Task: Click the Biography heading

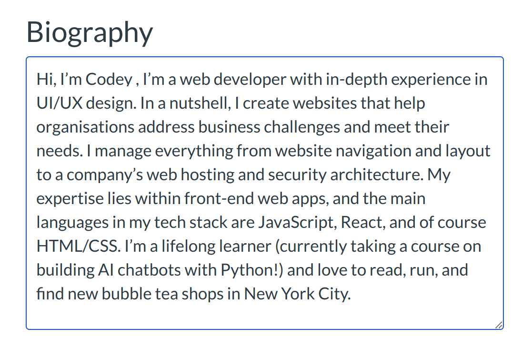Action: tap(90, 32)
